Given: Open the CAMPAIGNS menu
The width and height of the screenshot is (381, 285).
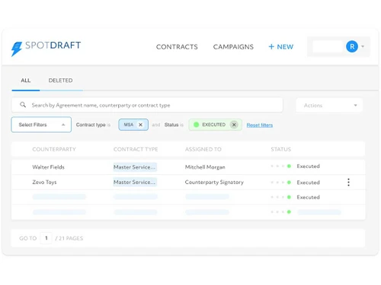Looking at the screenshot, I should pyautogui.click(x=233, y=47).
